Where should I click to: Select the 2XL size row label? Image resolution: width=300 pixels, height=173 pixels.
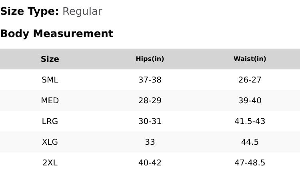50,163
